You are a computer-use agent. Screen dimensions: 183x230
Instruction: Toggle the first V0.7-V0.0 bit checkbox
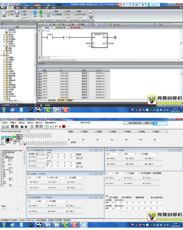(30, 184)
